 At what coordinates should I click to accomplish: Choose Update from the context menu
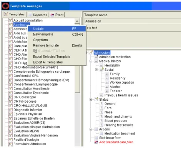57,29
